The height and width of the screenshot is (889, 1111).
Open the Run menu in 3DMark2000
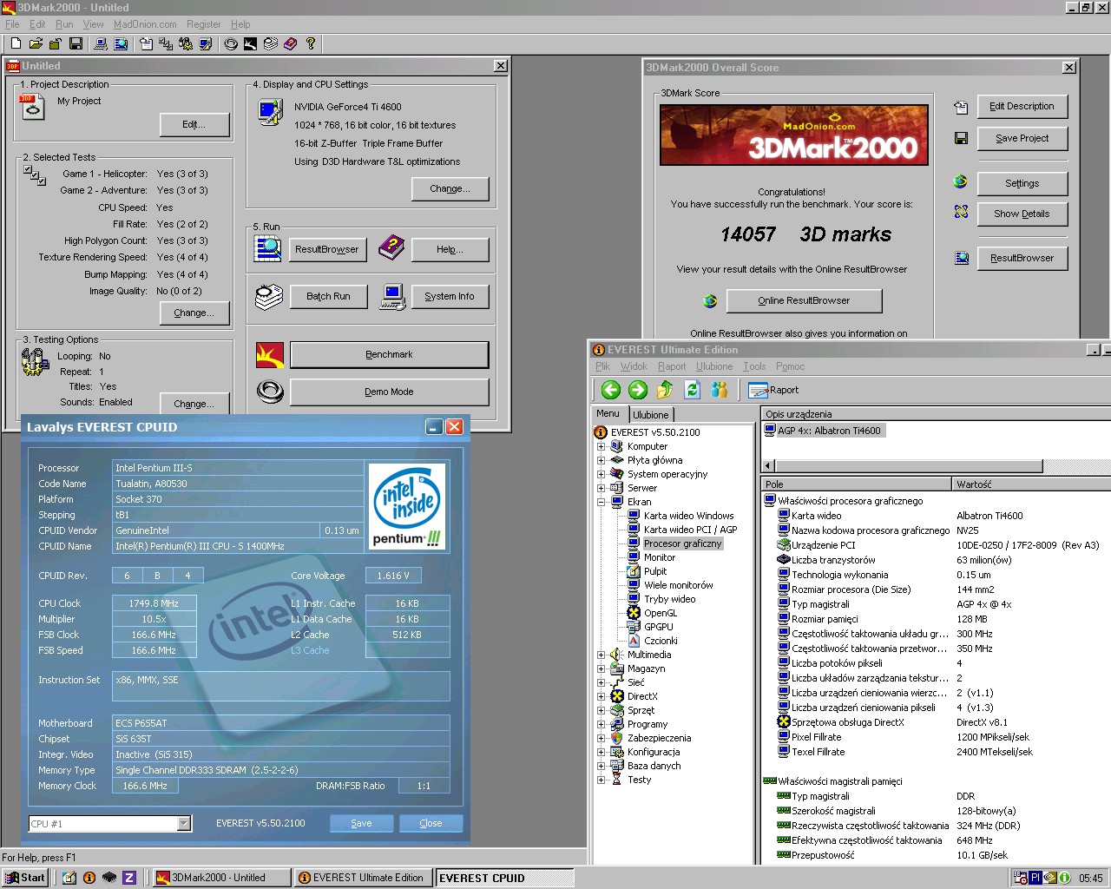click(64, 24)
